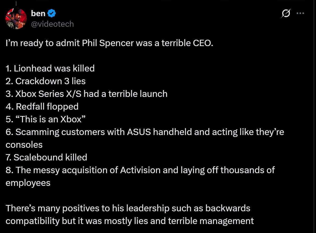The height and width of the screenshot is (233, 316).
Task: Click the Grok spiral logo near the corner
Action: tap(286, 12)
